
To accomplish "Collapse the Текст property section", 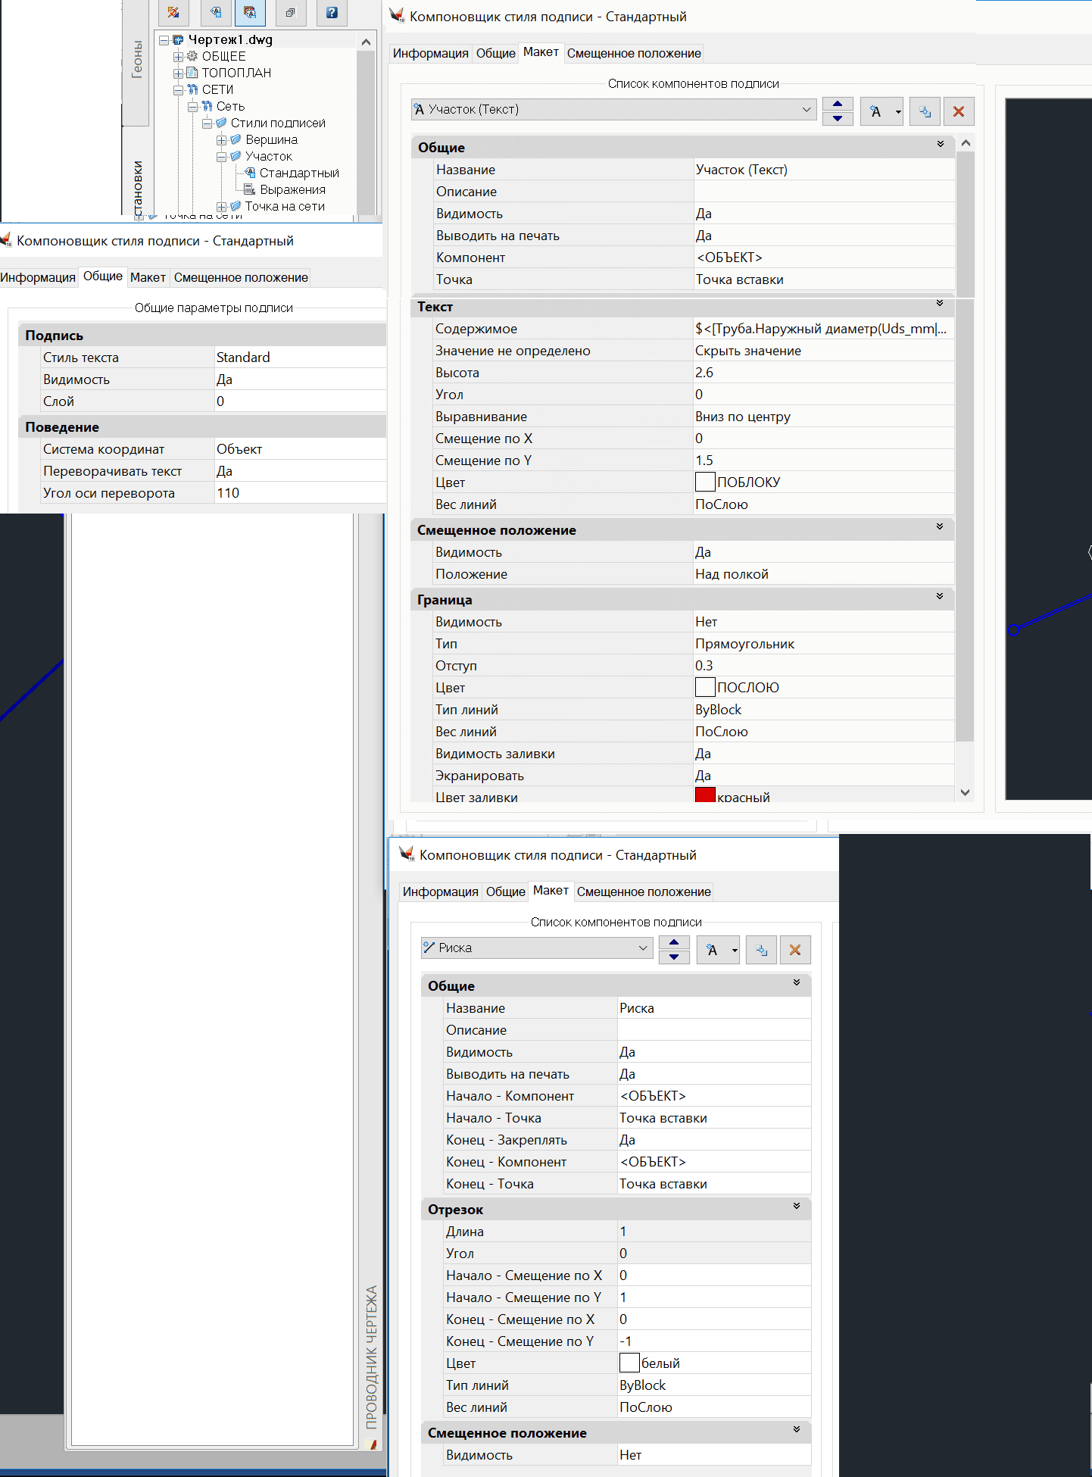I will [x=939, y=304].
